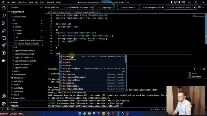Open the Help menu
Image resolution: width=207 pixels, height=116 pixels.
point(58,2)
